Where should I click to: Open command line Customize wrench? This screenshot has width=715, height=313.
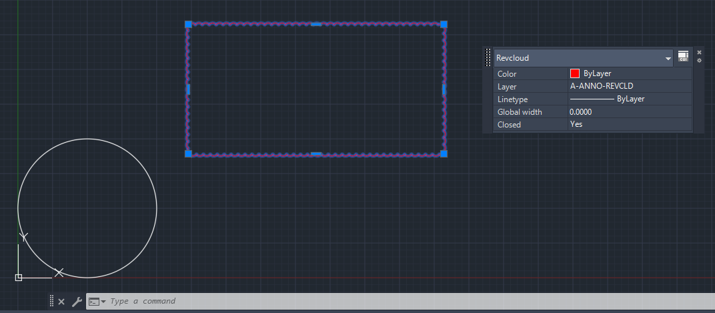point(77,302)
